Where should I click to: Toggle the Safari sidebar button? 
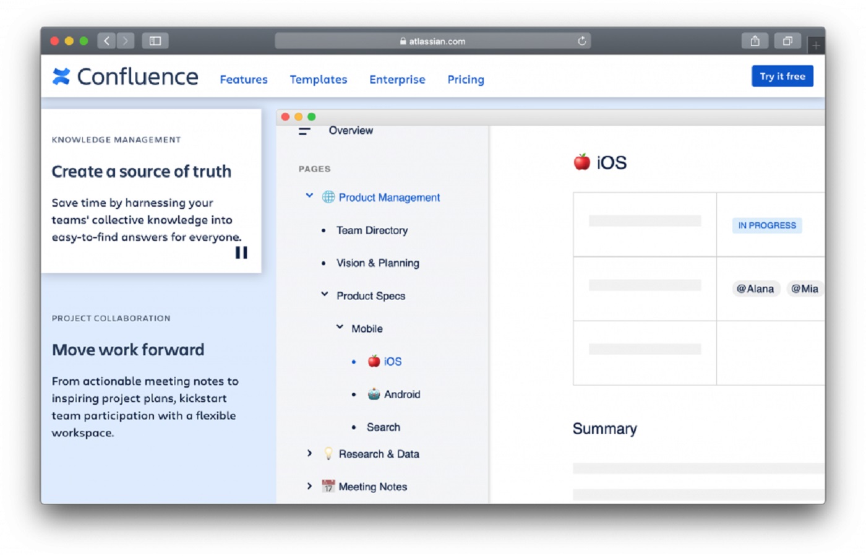(x=155, y=41)
